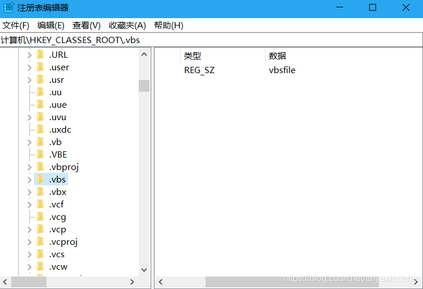
Task: Select the .vcg tree item label
Action: pyautogui.click(x=57, y=217)
